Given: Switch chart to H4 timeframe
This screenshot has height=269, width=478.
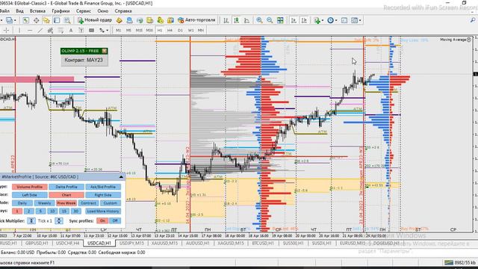Looking at the screenshot, I should (170, 30).
